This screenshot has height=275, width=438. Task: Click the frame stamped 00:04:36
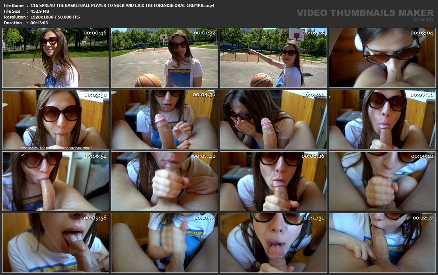coord(164,120)
